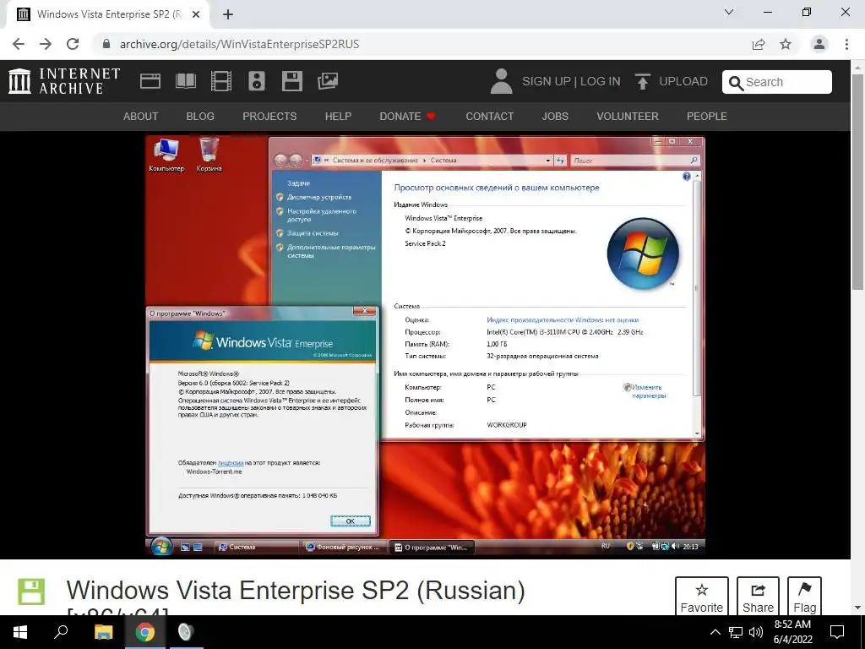
Task: Click the volume speaker tray icon
Action: [756, 632]
